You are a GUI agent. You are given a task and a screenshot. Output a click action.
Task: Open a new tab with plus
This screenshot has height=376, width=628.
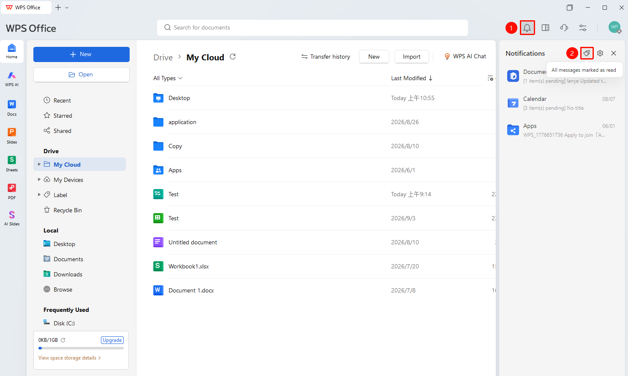pos(58,8)
